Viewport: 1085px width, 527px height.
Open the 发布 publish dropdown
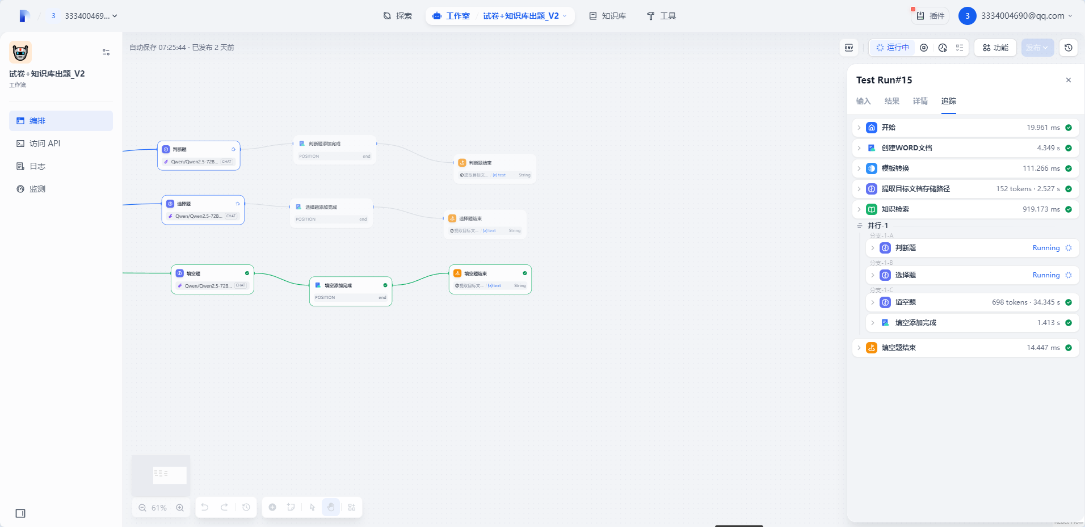[x=1037, y=48]
